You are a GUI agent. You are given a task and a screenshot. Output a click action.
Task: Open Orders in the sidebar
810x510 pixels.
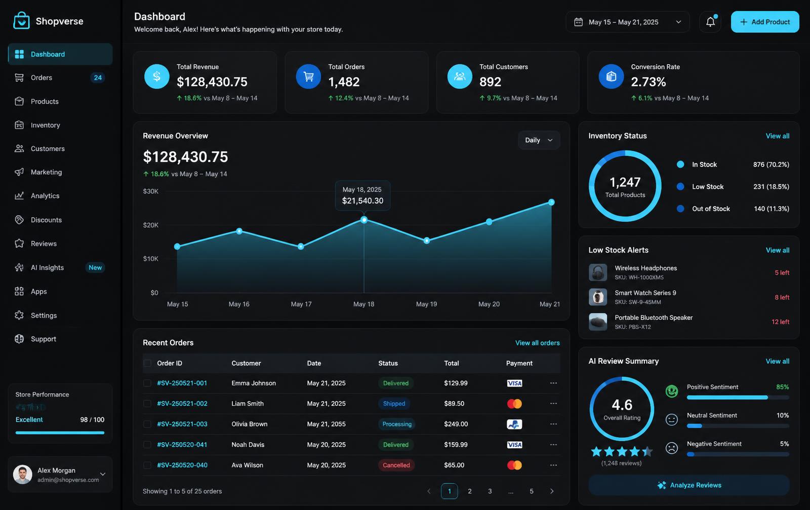(60, 77)
